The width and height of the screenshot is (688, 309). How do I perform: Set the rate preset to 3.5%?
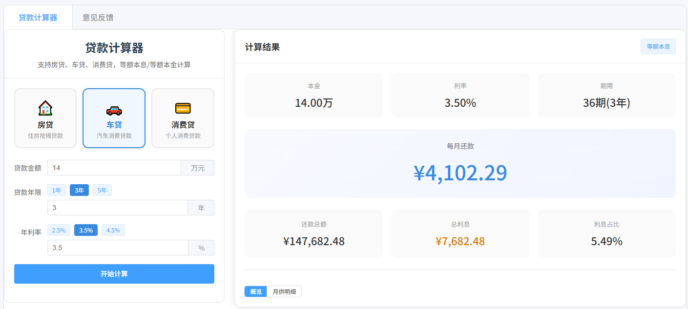(x=86, y=230)
